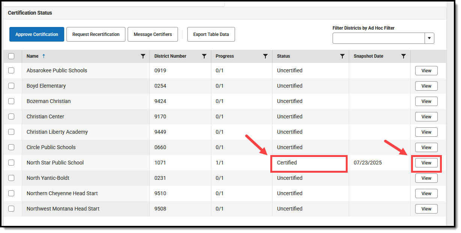461x233 pixels.
Task: Check the North Yantic-Boldt row
Action: (11, 178)
